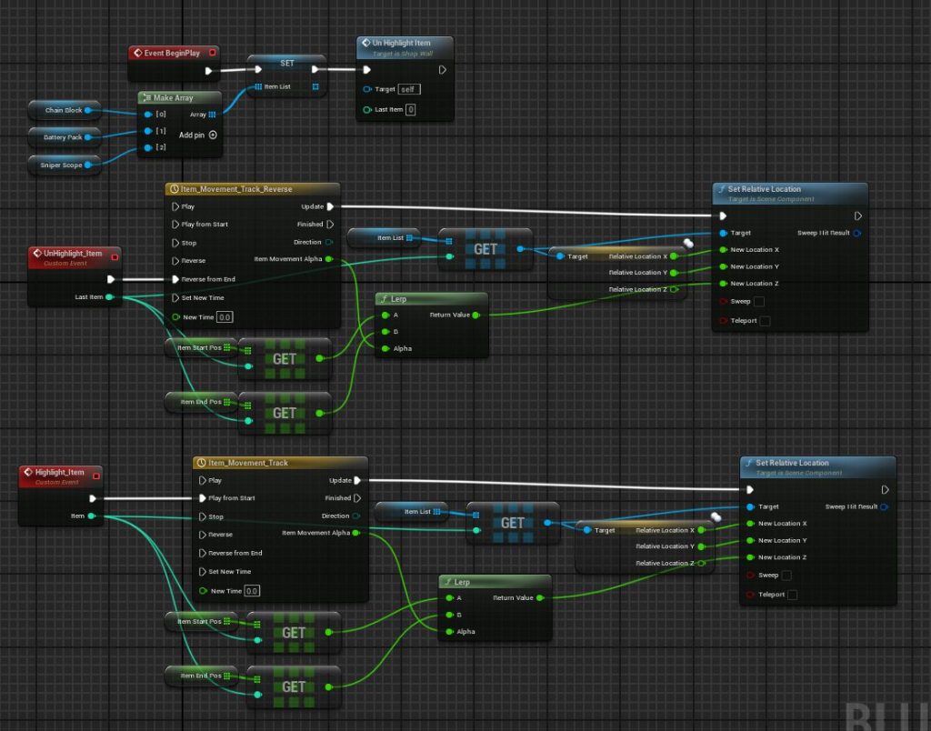Viewport: 931px width, 731px height.
Task: Click the Make Array node header icon
Action: [x=146, y=97]
